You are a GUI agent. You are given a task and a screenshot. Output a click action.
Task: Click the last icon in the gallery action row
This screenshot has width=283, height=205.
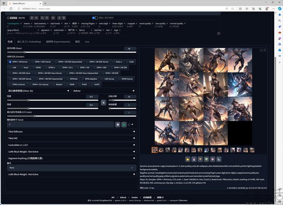click(x=219, y=159)
